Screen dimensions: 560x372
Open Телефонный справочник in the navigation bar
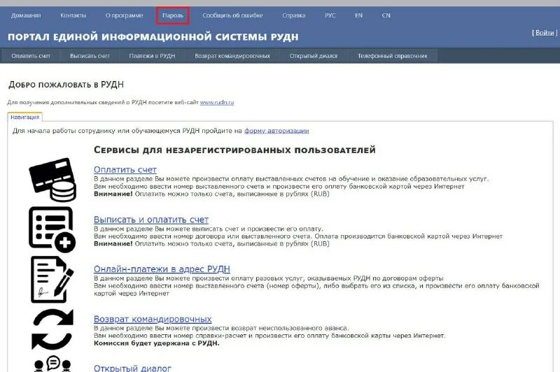[393, 56]
